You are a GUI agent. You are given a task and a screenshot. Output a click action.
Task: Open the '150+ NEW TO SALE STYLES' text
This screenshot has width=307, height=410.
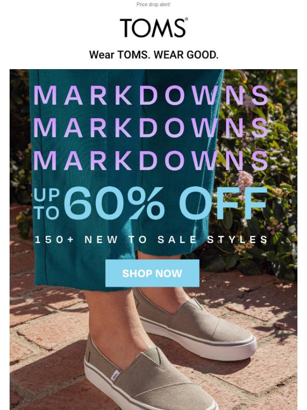click(151, 240)
